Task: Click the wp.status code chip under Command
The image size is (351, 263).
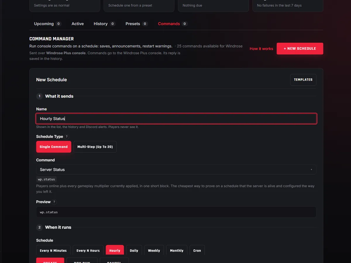Action: pyautogui.click(x=46, y=179)
